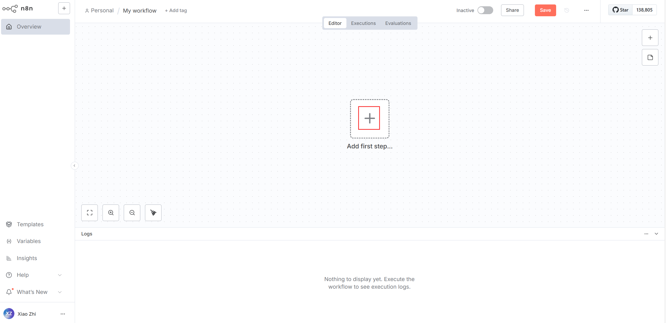Switch to the Executions tab
Image resolution: width=666 pixels, height=323 pixels.
coord(363,23)
